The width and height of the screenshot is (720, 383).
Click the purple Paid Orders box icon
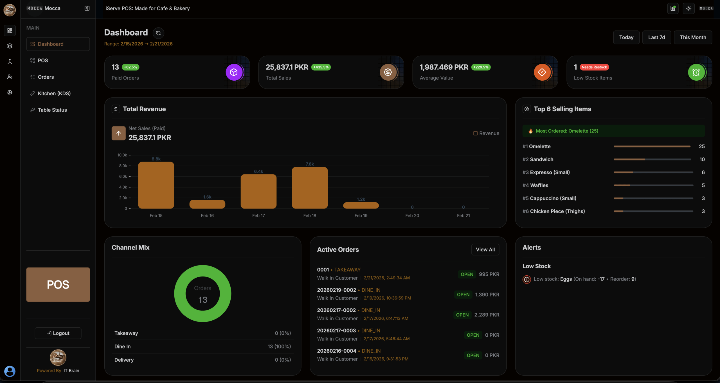point(234,72)
